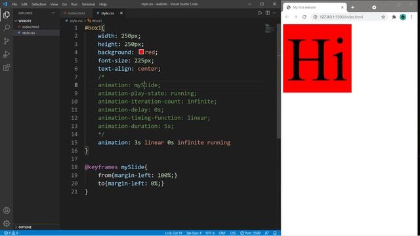Open the Run and Debug view
The height and width of the screenshot is (236, 420).
[x=7, y=54]
